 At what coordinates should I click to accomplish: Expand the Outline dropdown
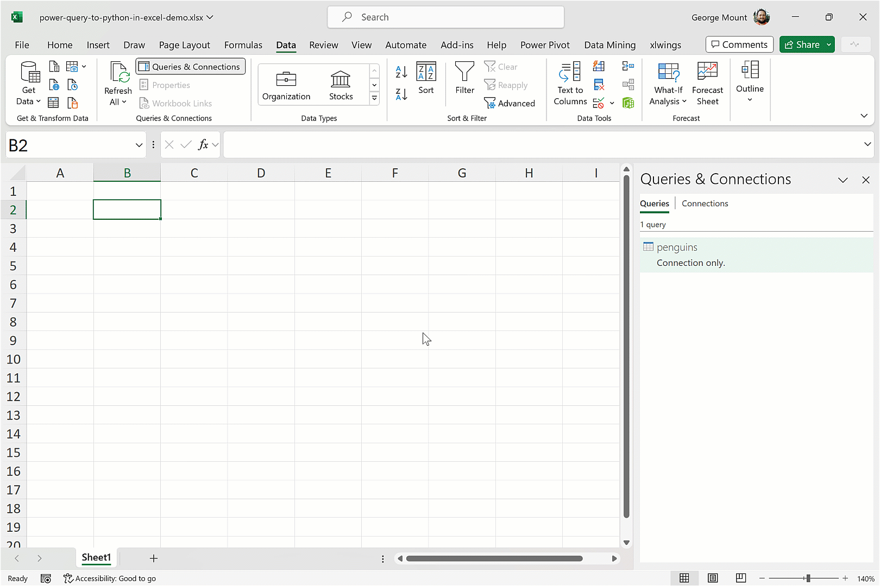[x=750, y=81]
